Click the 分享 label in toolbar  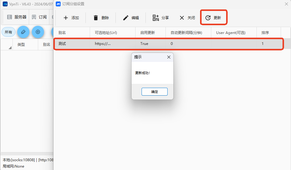point(165,18)
